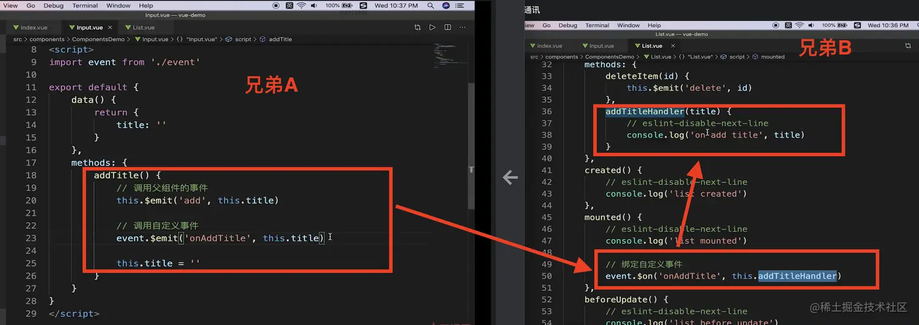Open the View menu in left window

tap(10, 5)
